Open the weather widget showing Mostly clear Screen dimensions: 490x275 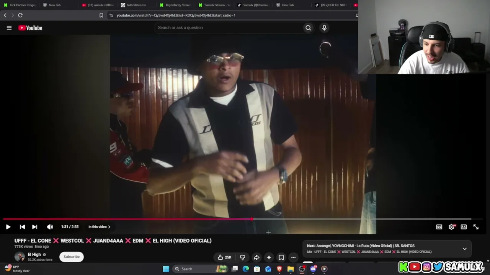pyautogui.click(x=17, y=269)
